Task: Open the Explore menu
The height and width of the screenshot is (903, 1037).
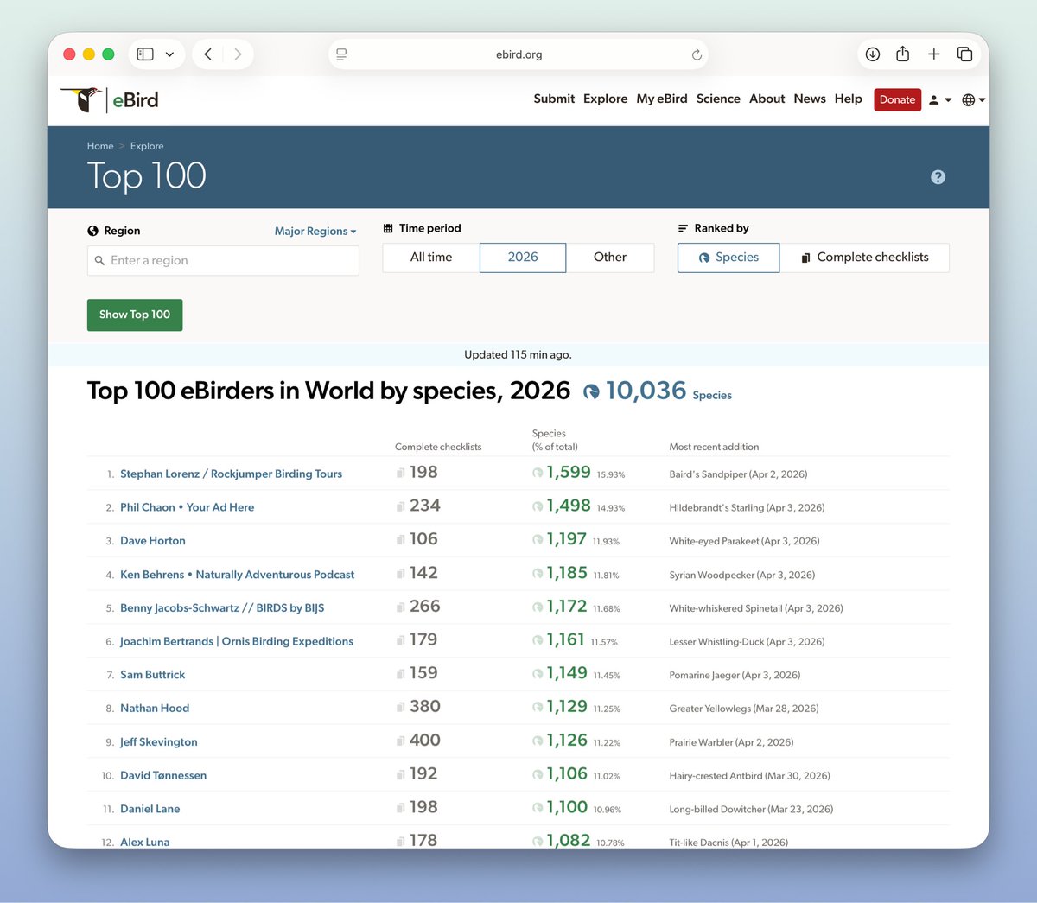Action: pos(605,99)
